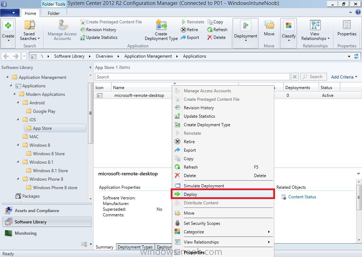This screenshot has height=257, width=362.
Task: Refresh the address bar view
Action: tap(356, 56)
